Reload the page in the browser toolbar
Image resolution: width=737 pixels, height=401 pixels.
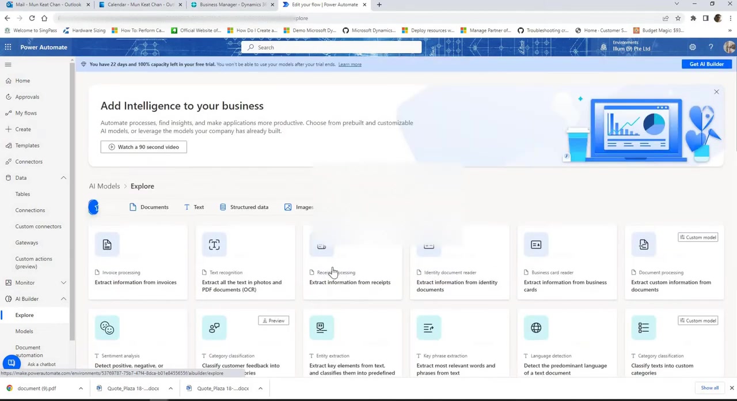32,18
